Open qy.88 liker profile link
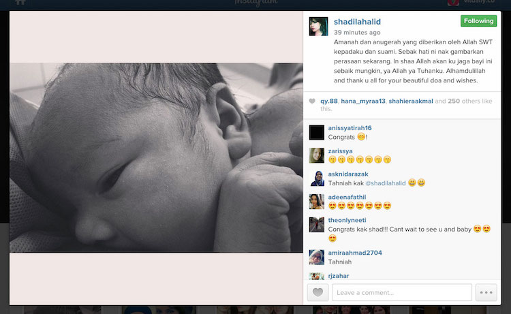Viewport: 511px width, 314px height. [329, 101]
